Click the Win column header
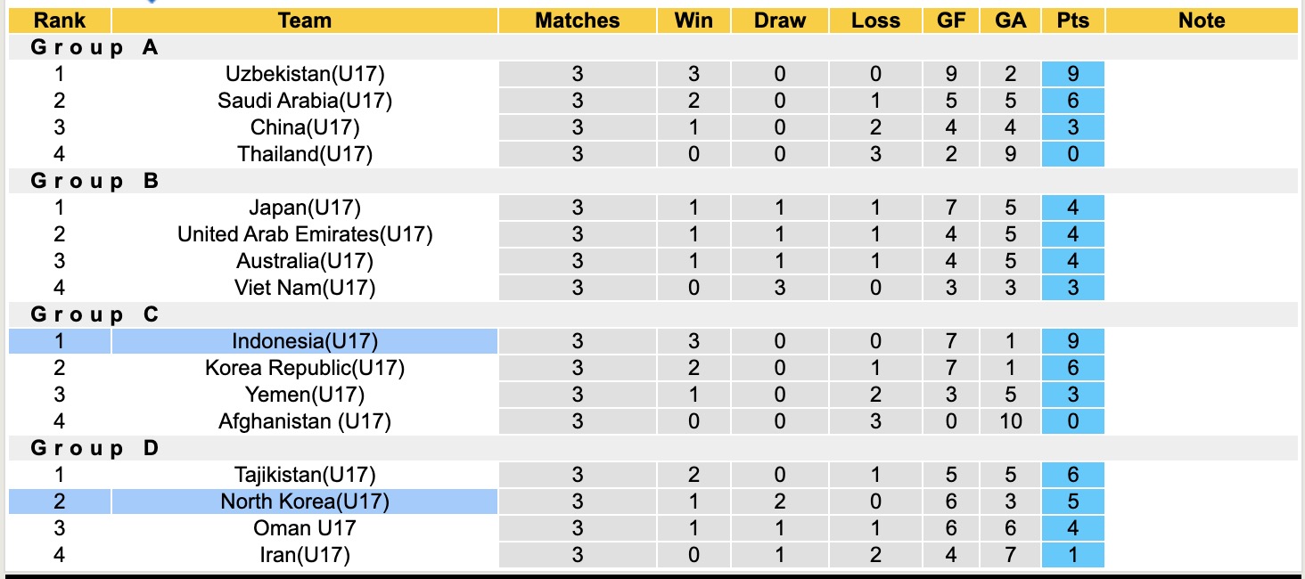This screenshot has width=1305, height=579. tap(694, 20)
